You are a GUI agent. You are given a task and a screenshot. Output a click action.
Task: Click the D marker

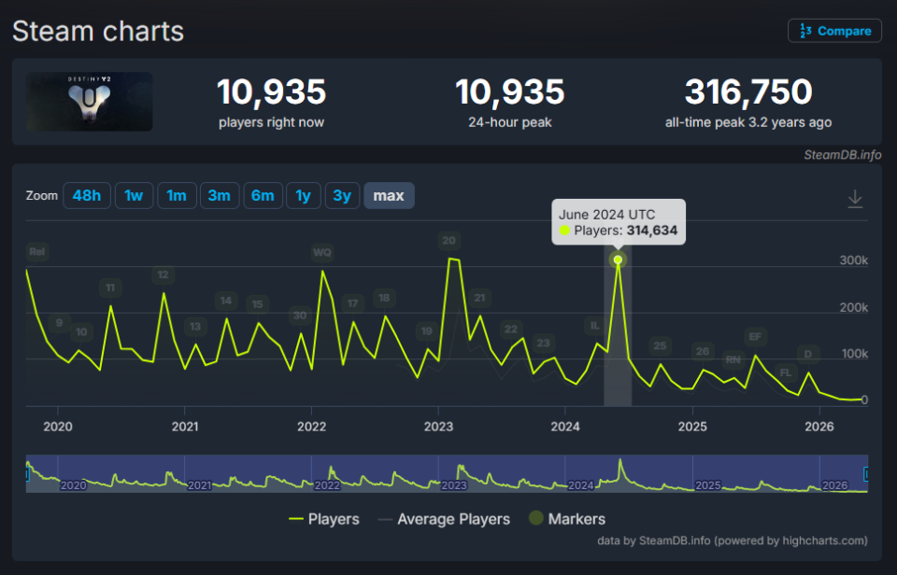[808, 354]
